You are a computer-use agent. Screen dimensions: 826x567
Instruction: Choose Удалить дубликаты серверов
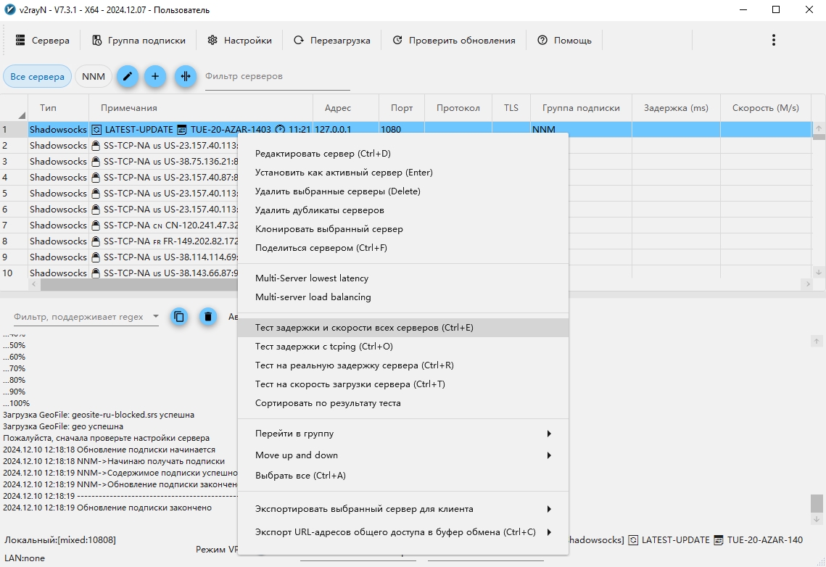[x=403, y=210]
